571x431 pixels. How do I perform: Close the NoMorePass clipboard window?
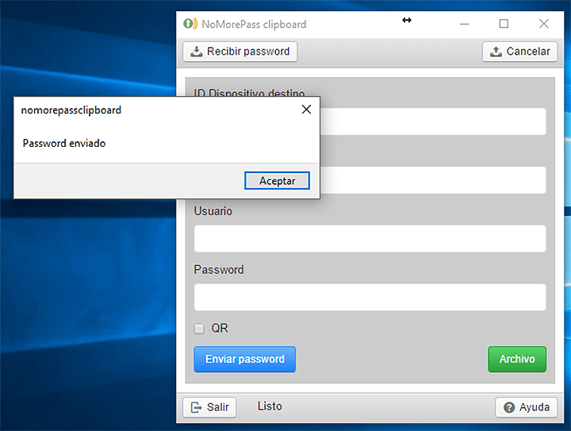click(x=544, y=24)
